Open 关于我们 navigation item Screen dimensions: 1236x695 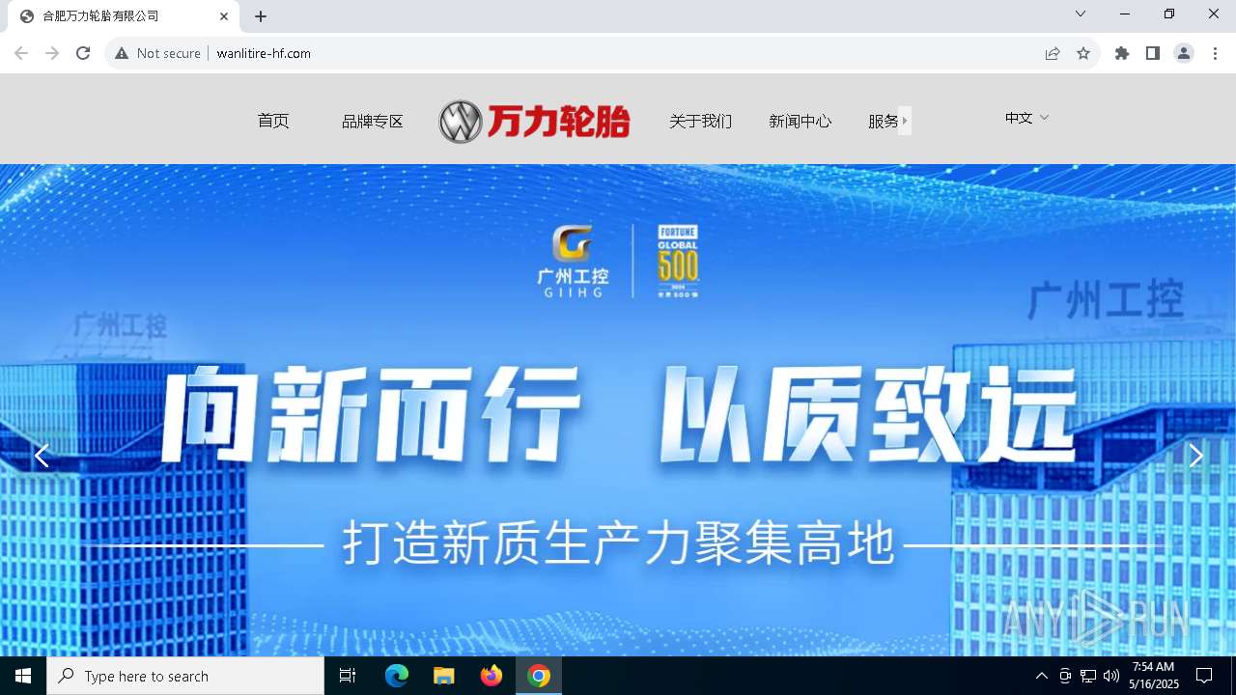(x=701, y=121)
